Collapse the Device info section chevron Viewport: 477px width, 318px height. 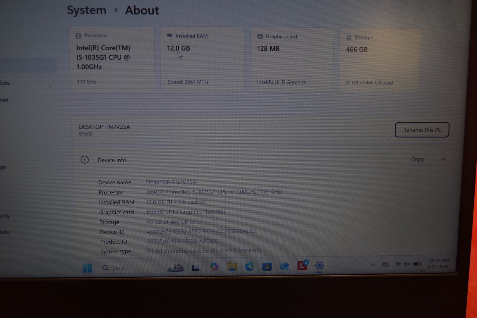point(443,159)
